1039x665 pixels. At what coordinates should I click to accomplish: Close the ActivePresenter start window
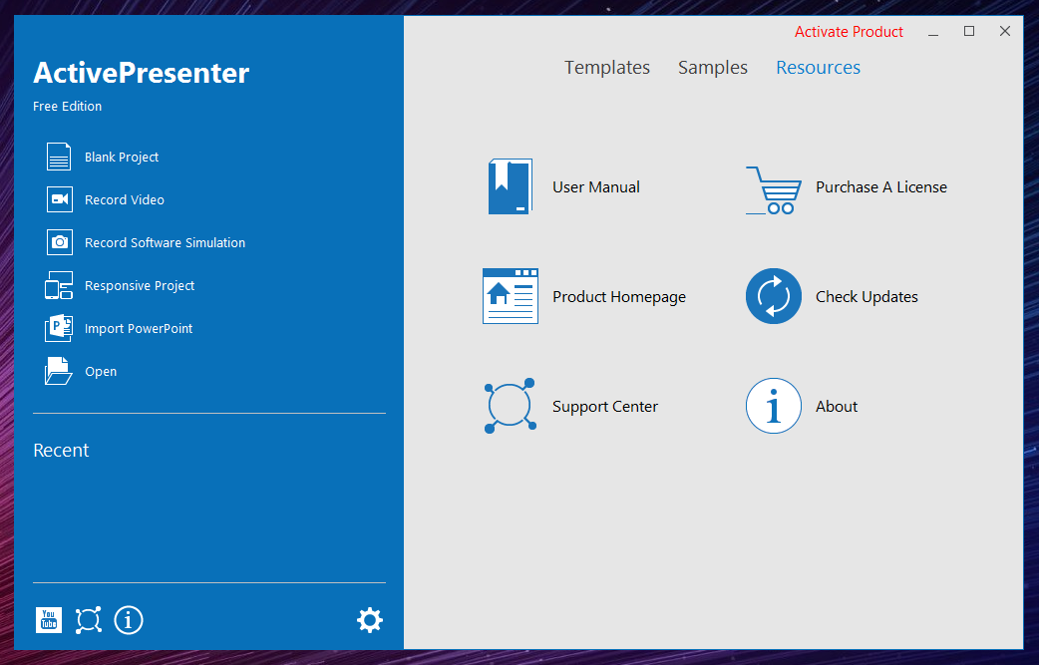pos(1004,31)
